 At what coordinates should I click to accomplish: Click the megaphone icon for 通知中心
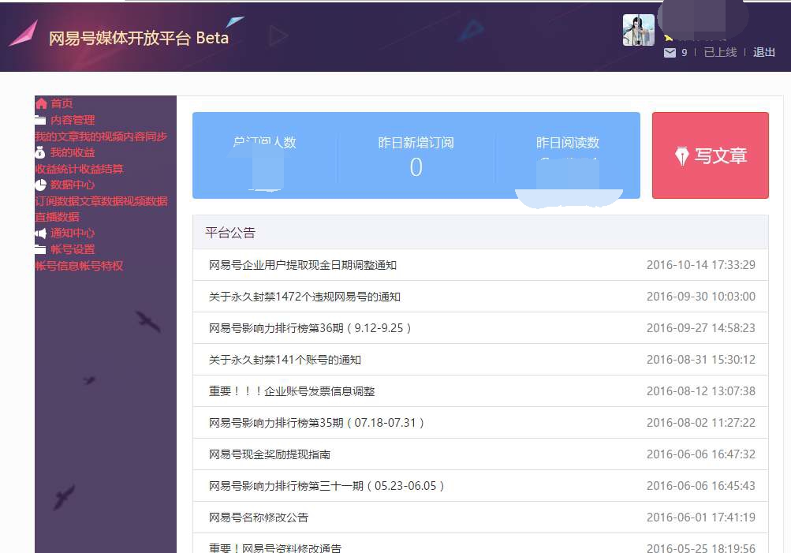click(x=40, y=233)
